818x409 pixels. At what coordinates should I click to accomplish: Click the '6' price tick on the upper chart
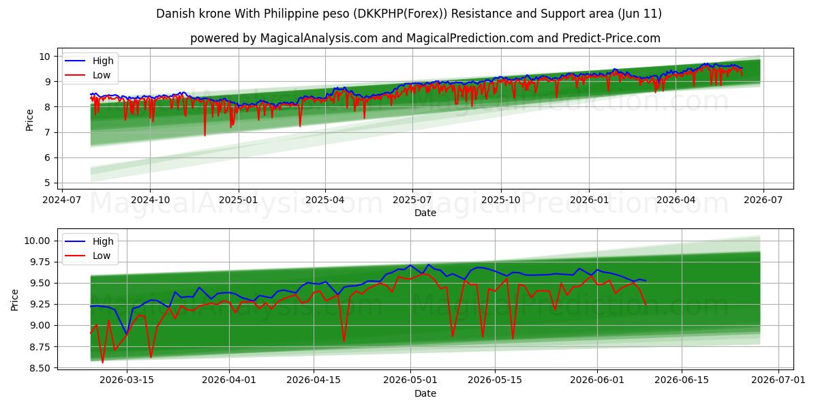pyautogui.click(x=48, y=157)
